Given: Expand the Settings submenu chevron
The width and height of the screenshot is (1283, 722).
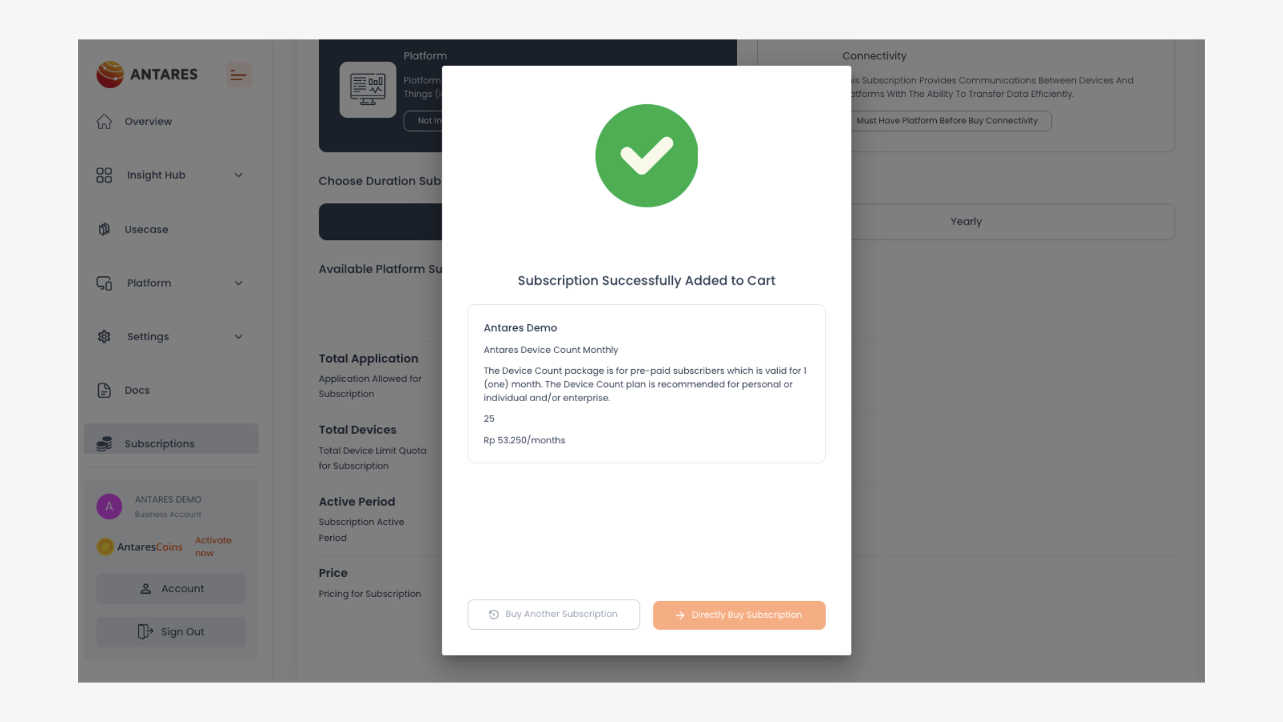Looking at the screenshot, I should pos(239,337).
